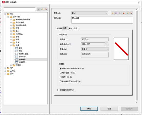Expand the 管理 folder
The width and height of the screenshot is (142, 115).
click(11, 37)
